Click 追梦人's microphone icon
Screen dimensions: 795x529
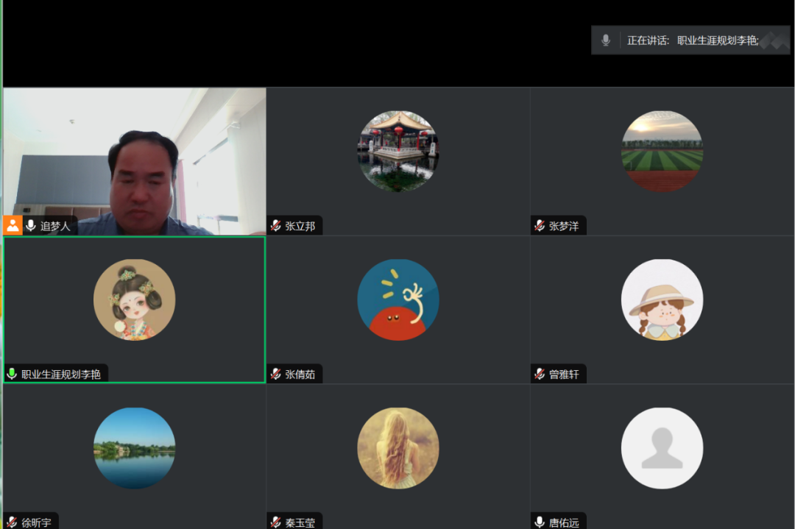click(31, 226)
